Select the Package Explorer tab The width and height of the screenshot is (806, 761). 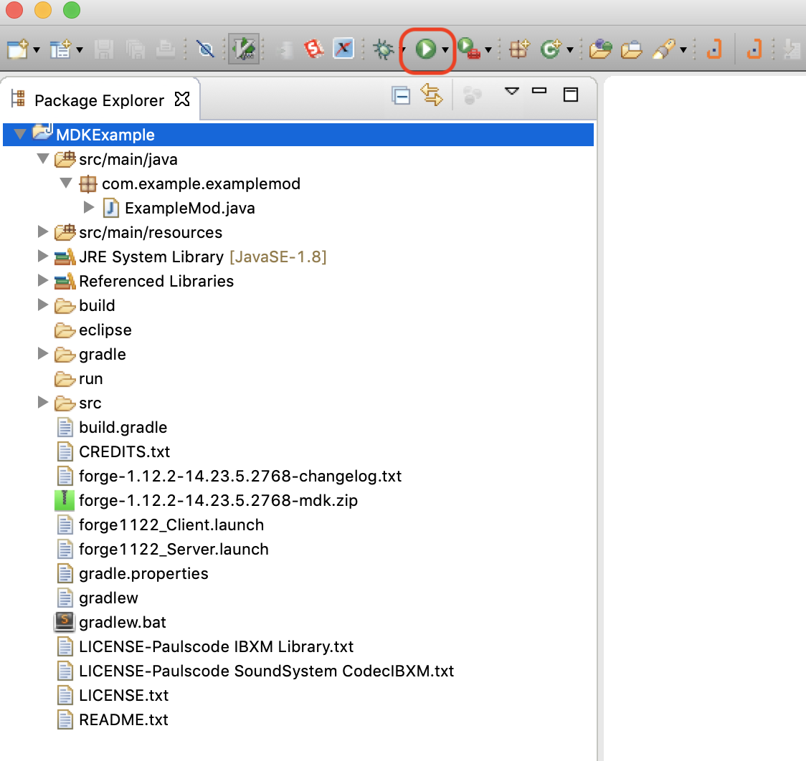[99, 100]
